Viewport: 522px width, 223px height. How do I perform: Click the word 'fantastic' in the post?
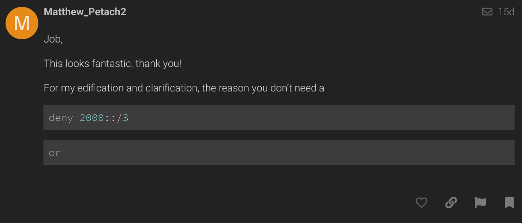112,63
